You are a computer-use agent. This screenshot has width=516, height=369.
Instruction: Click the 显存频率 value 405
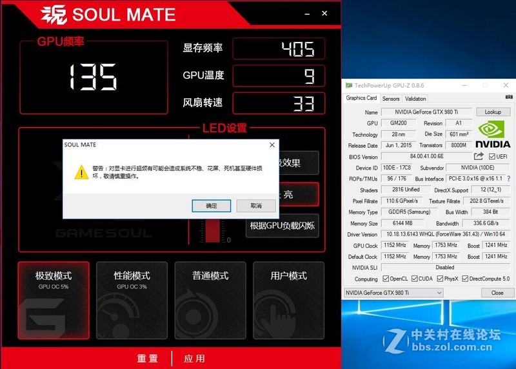click(x=279, y=49)
